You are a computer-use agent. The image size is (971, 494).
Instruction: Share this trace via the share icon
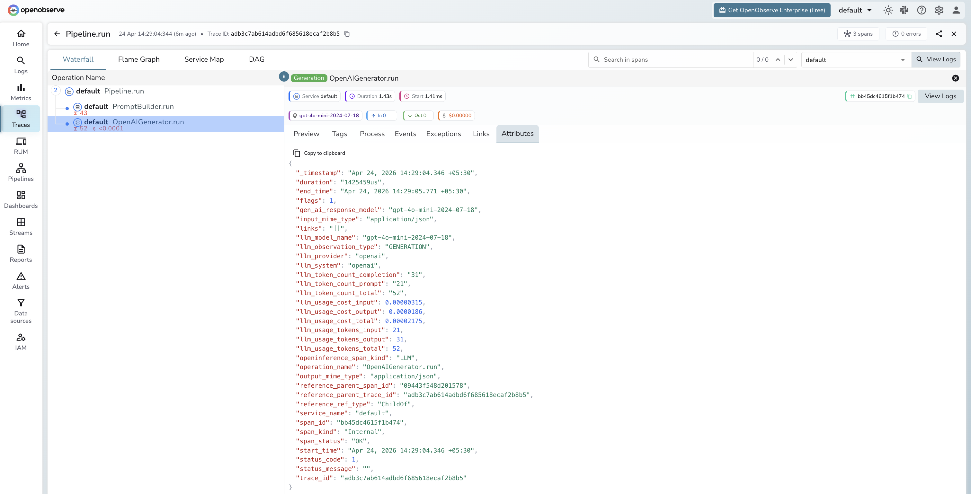(939, 33)
